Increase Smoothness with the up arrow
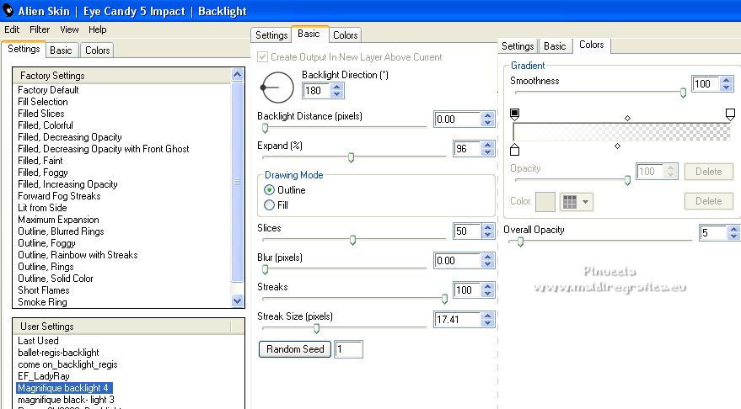Viewport: 741px width, 409px height. pos(727,80)
